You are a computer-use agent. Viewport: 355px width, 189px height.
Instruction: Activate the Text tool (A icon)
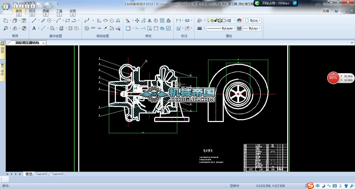pos(34,28)
